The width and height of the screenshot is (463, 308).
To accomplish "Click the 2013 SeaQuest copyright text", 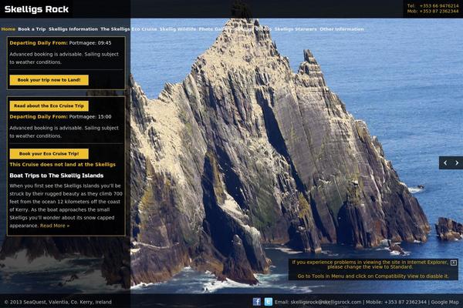I will coord(58,302).
